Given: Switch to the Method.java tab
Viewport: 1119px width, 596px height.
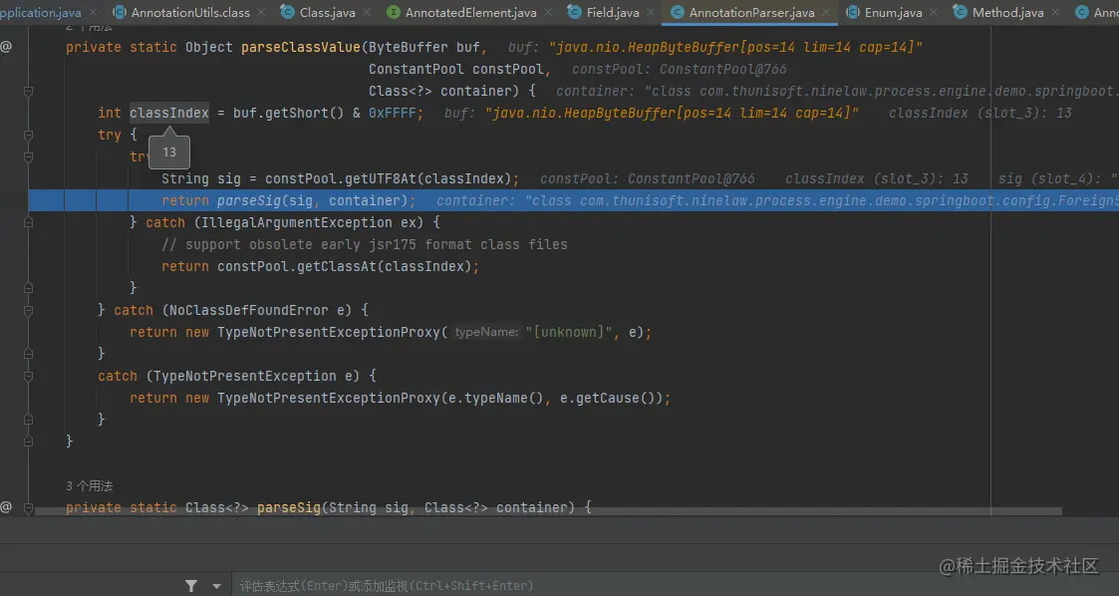Looking at the screenshot, I should (1007, 12).
